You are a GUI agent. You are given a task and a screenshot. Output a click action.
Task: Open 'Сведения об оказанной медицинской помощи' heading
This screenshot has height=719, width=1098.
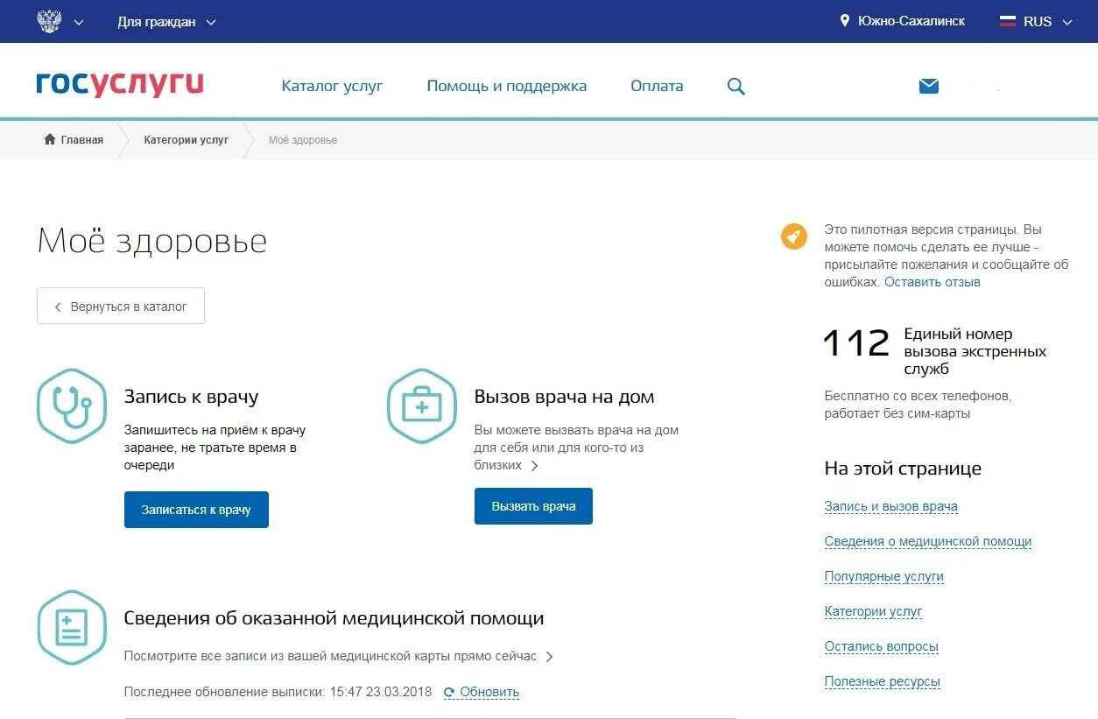(x=334, y=618)
